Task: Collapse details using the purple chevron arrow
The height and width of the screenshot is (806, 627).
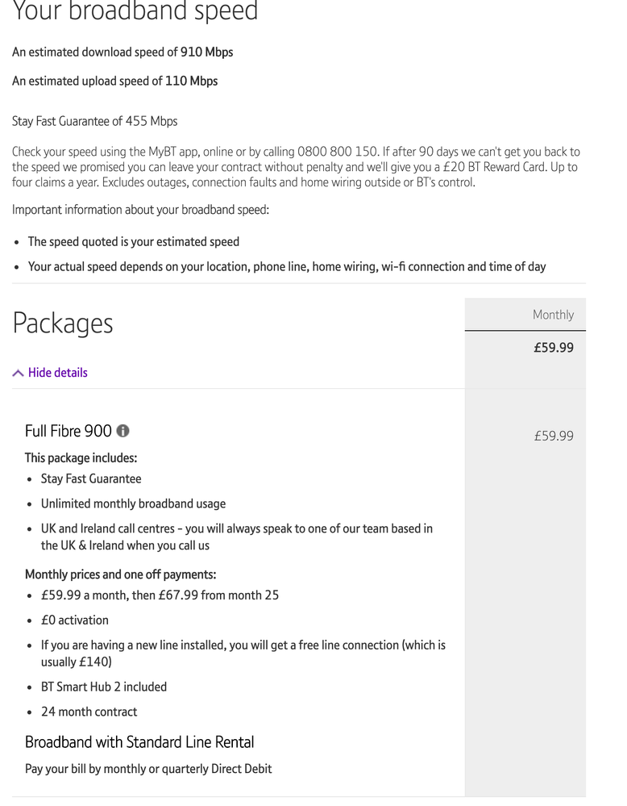Action: tap(18, 373)
